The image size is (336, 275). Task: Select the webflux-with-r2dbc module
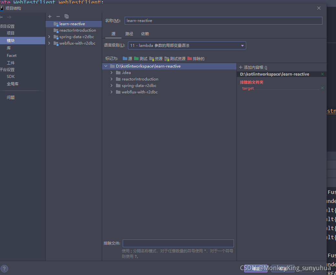click(74, 43)
